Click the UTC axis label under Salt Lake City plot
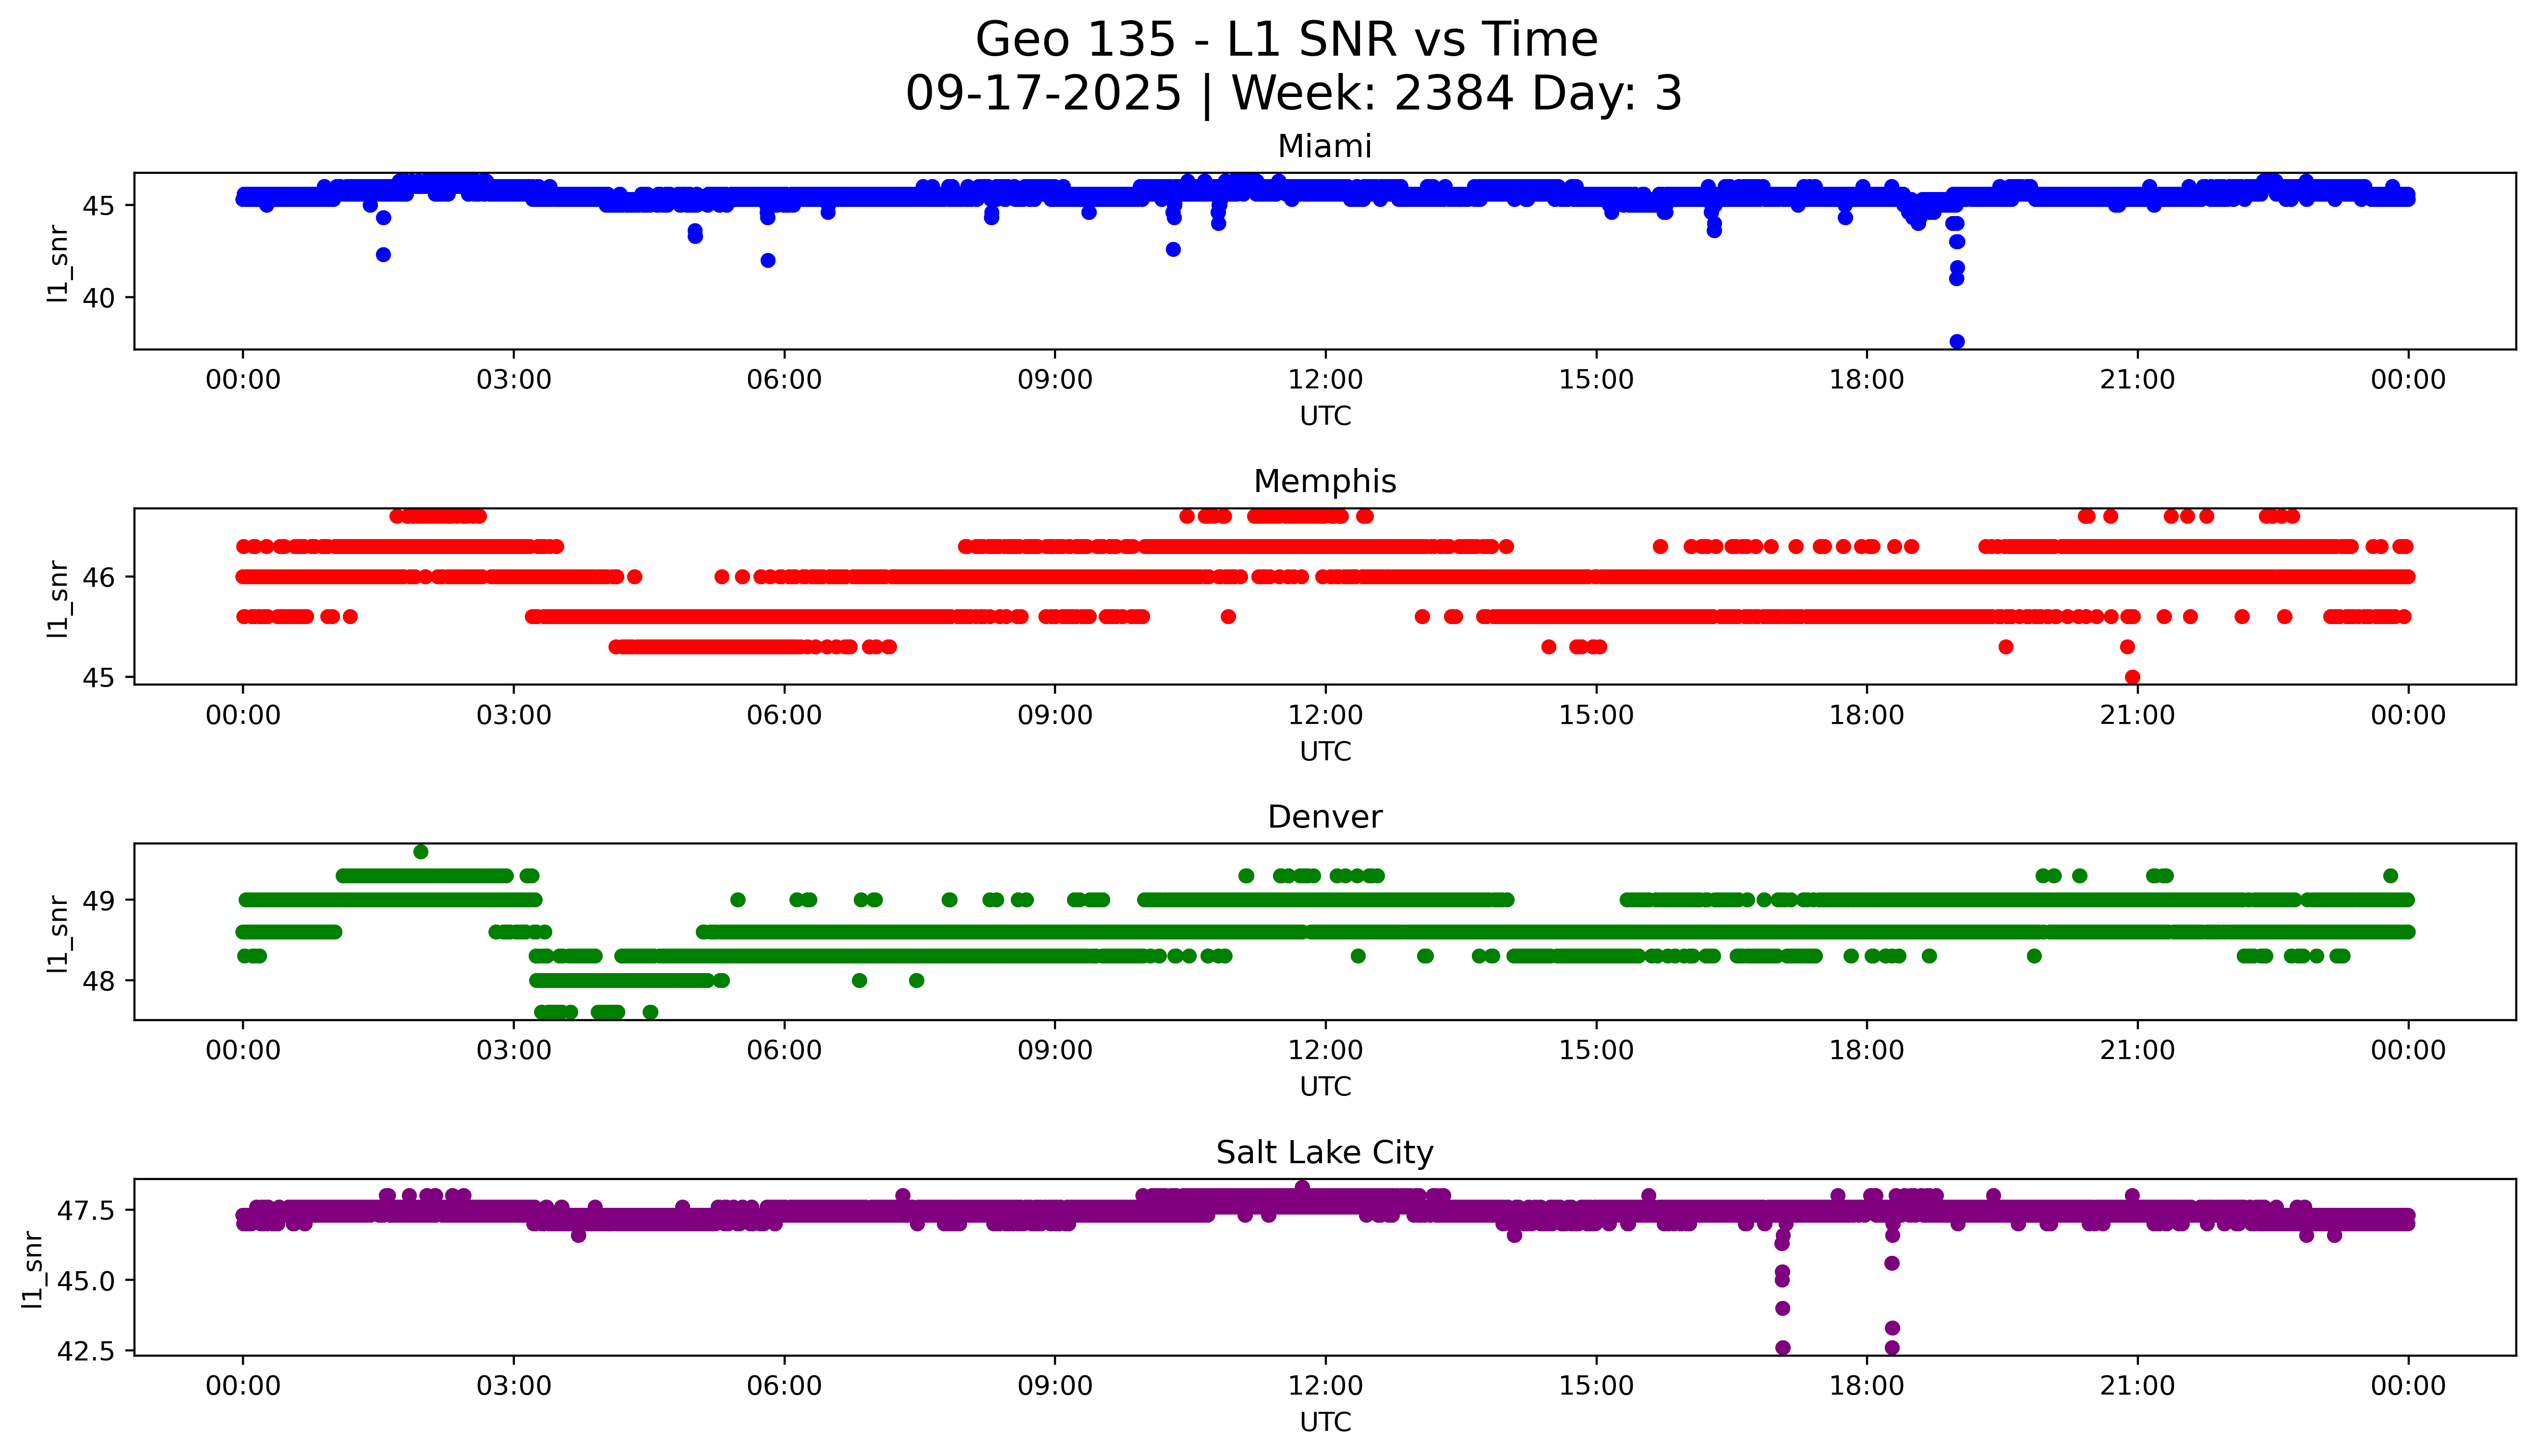 1325,1422
